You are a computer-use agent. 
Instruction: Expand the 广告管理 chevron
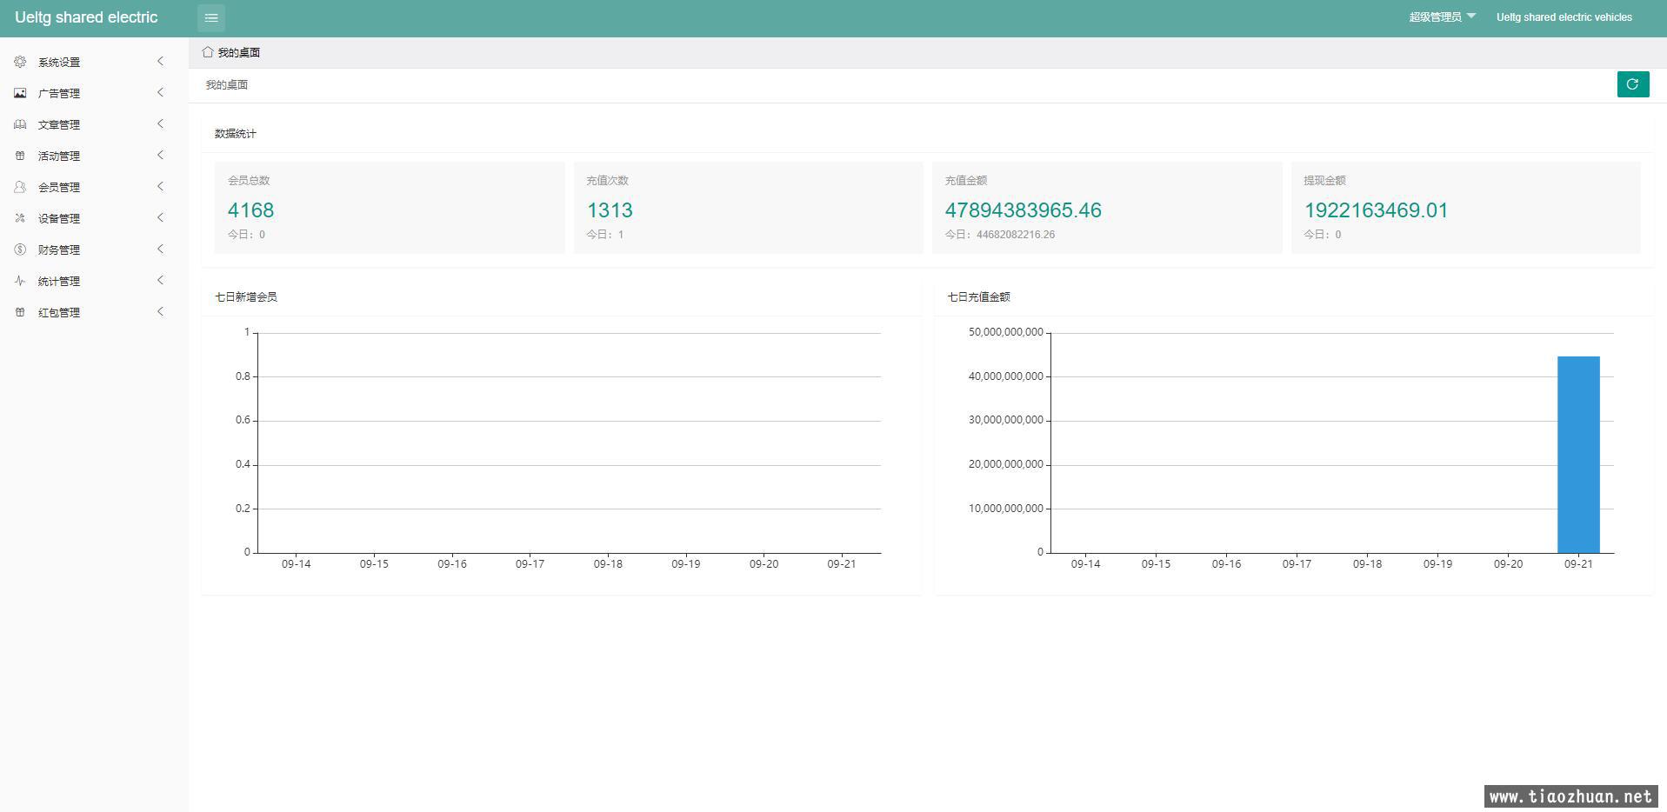click(x=160, y=92)
